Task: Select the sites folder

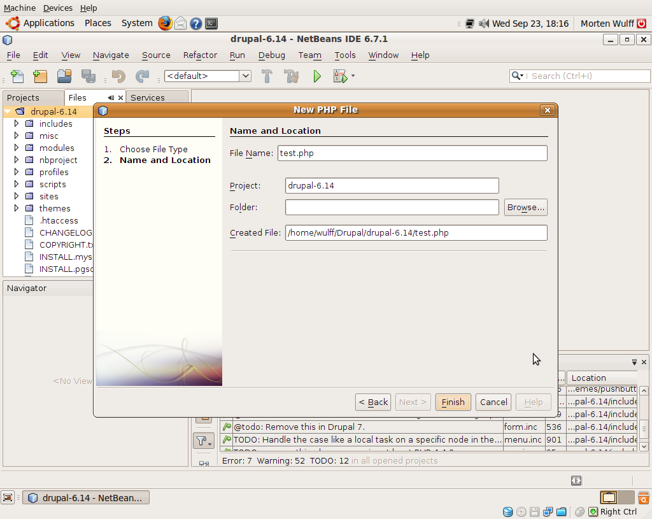Action: point(48,196)
